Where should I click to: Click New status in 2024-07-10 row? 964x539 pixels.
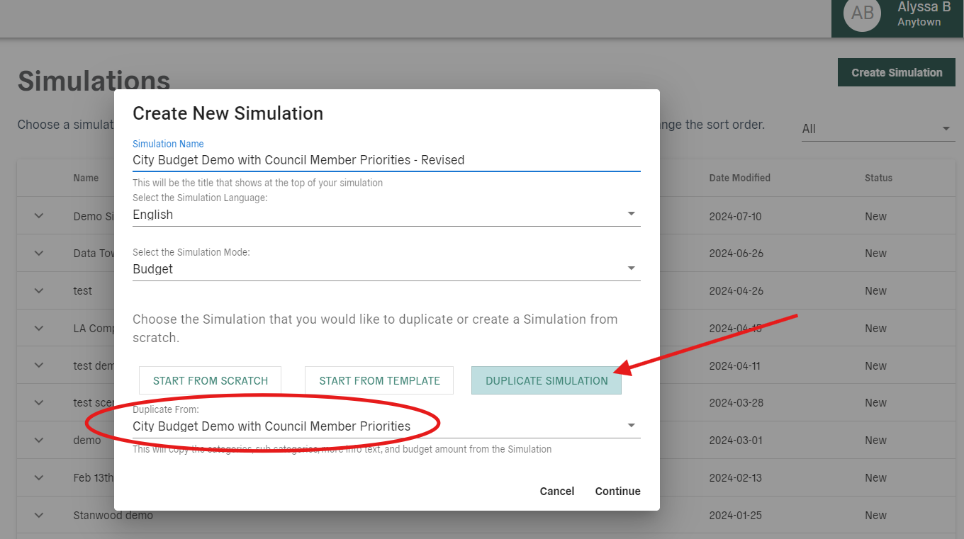coord(875,216)
